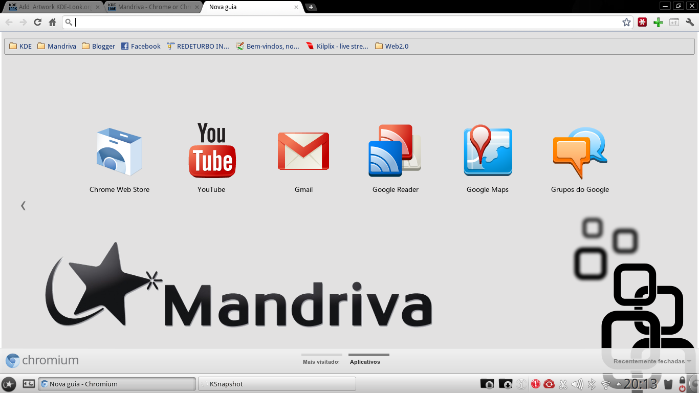Launch the Gmail app

point(303,162)
